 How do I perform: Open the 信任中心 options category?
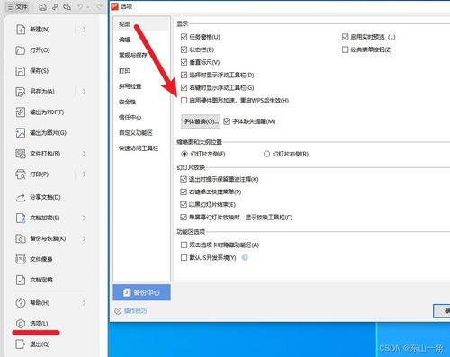click(130, 117)
